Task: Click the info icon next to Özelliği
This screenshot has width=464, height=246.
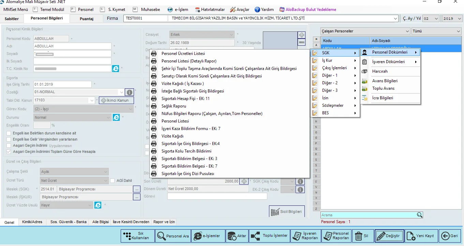Action: tap(130, 92)
